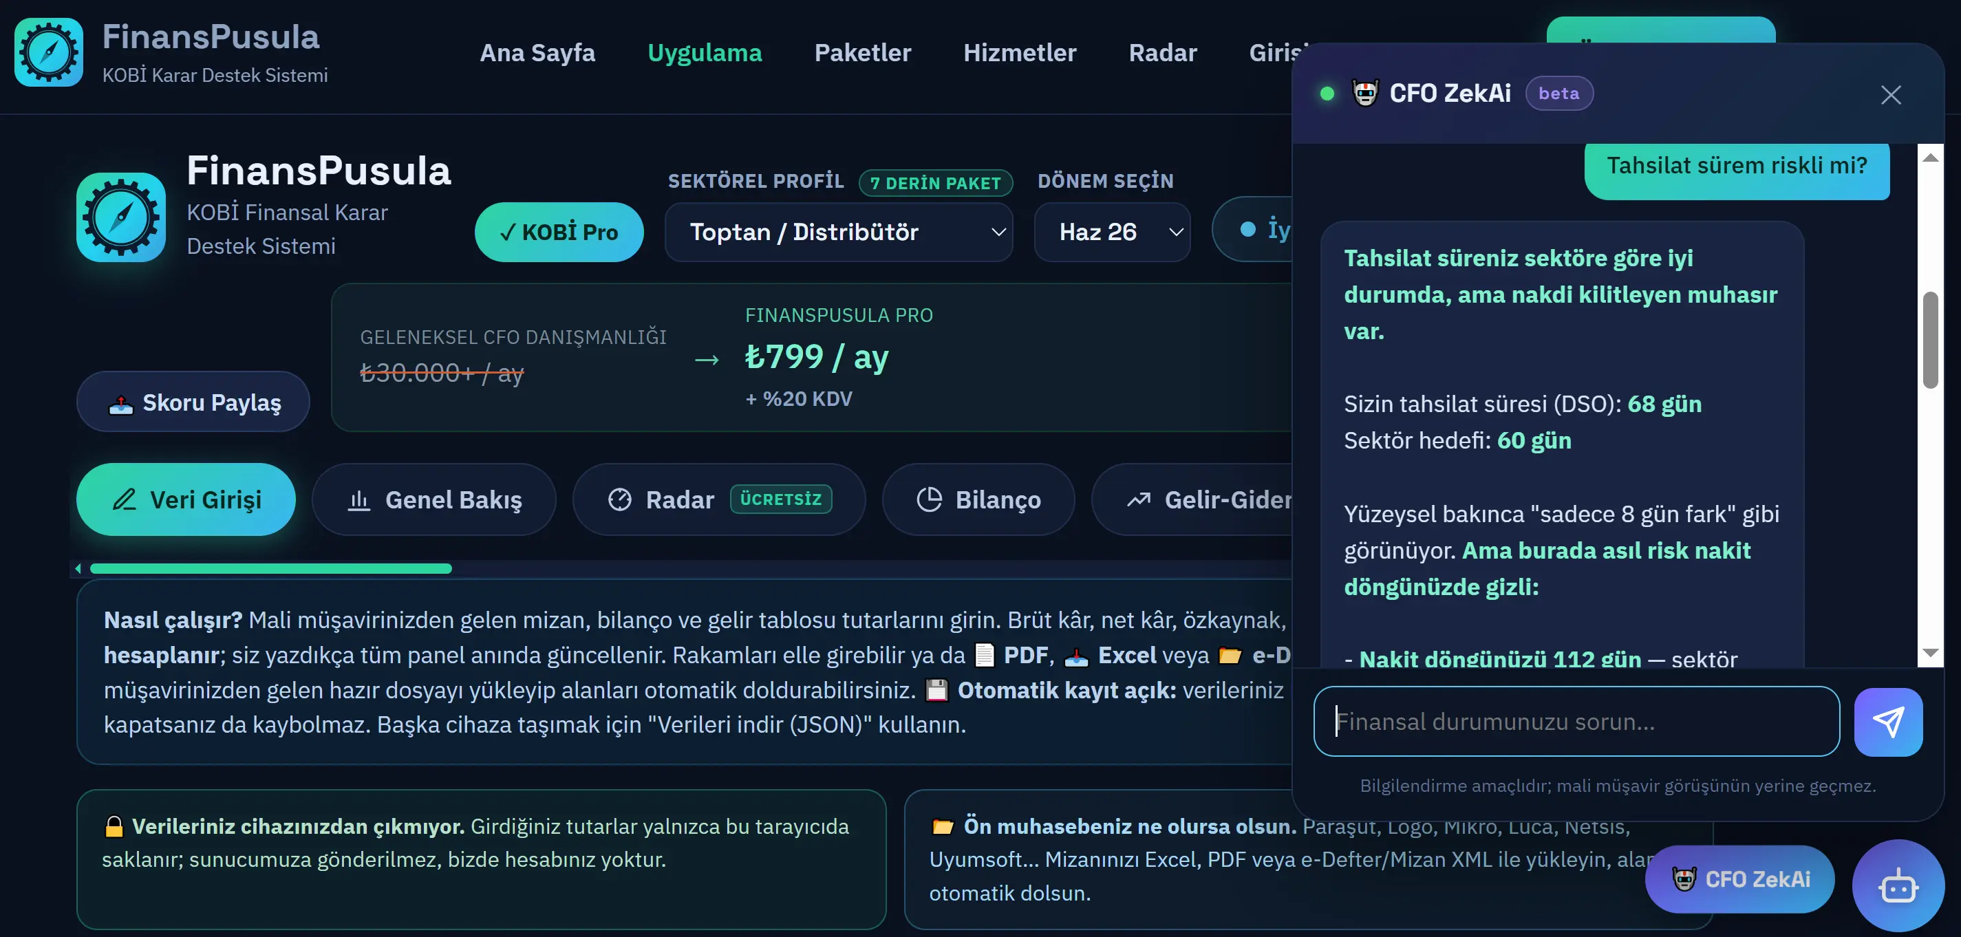Click folder icon next to Ön muhasebeniz
Image resolution: width=1961 pixels, height=937 pixels.
click(x=943, y=827)
